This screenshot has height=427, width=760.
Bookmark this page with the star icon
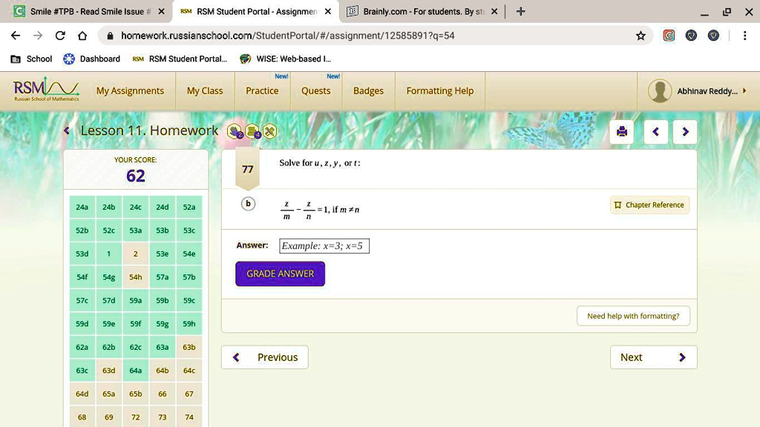click(641, 36)
